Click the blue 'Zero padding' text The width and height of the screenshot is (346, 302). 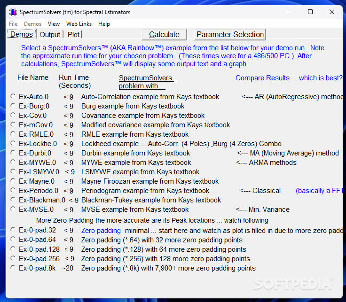(x=101, y=231)
